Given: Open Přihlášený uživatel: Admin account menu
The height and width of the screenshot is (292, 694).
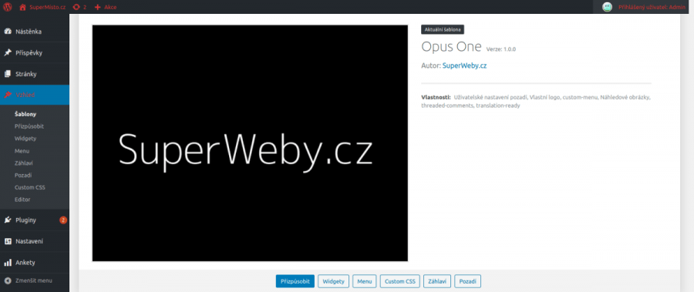Looking at the screenshot, I should coord(652,7).
